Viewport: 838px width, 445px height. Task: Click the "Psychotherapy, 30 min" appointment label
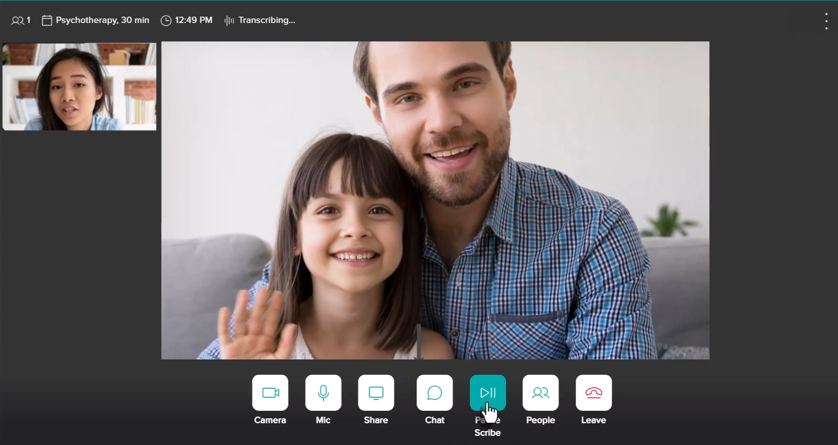[102, 20]
